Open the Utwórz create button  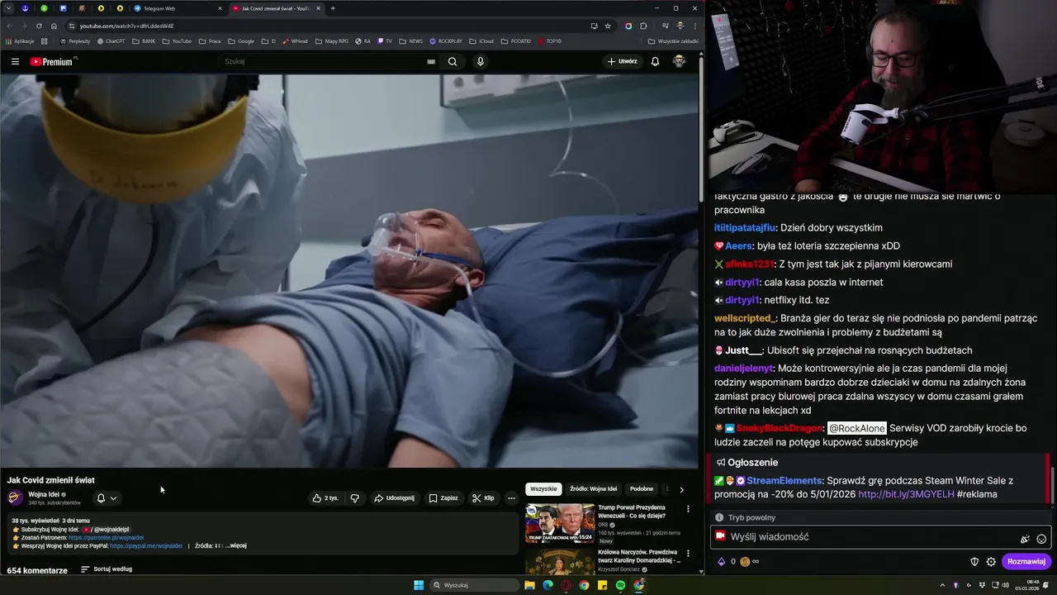pyautogui.click(x=622, y=61)
